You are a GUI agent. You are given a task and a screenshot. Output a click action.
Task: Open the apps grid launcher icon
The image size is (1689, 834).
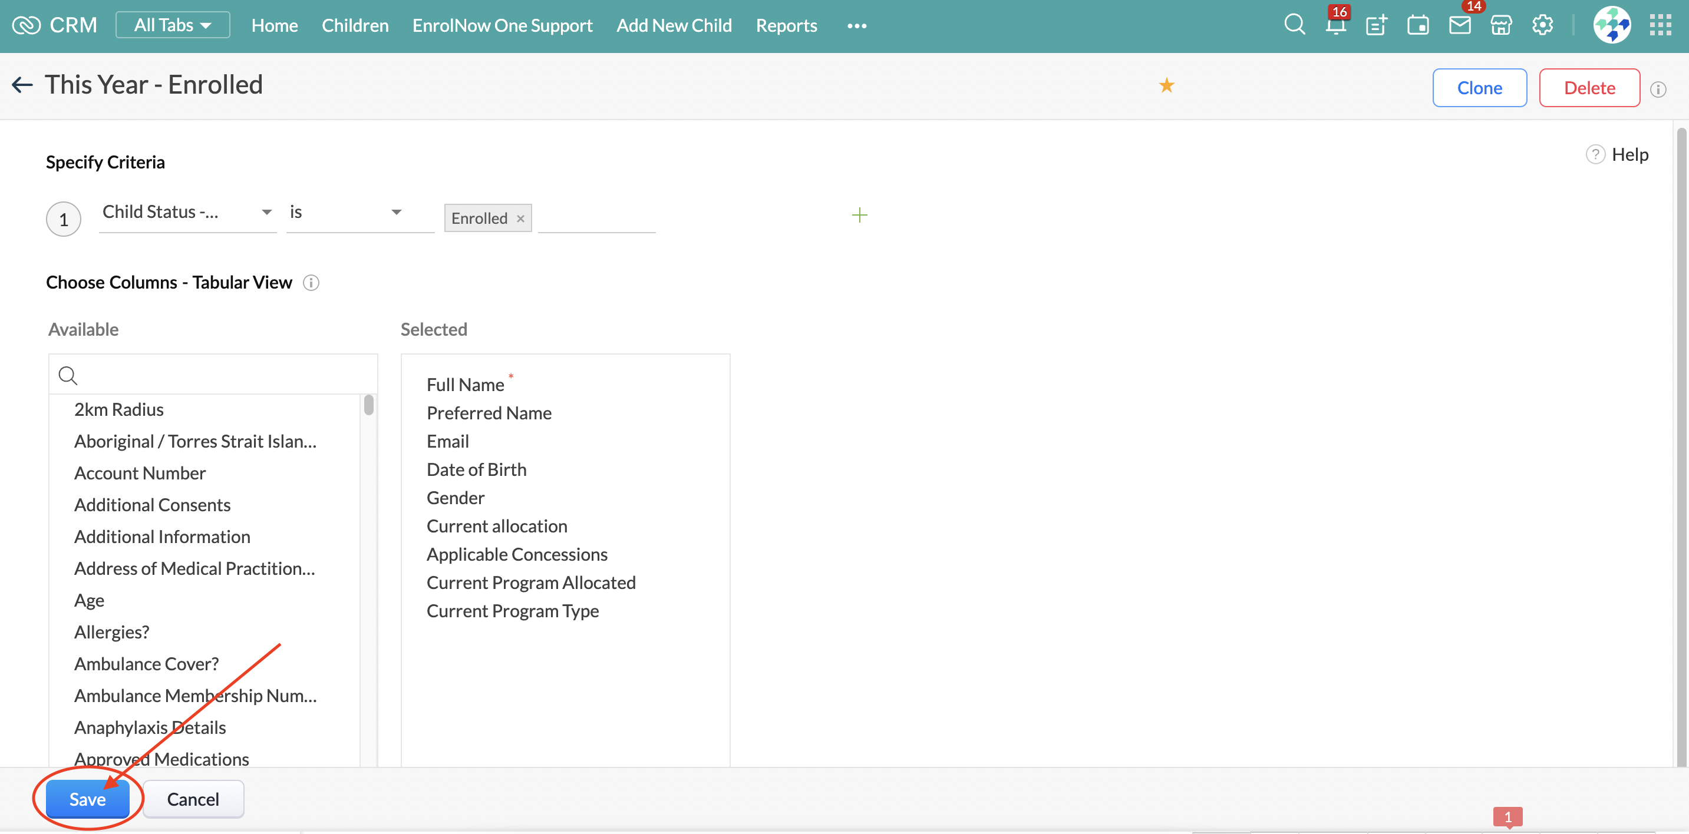1660,25
